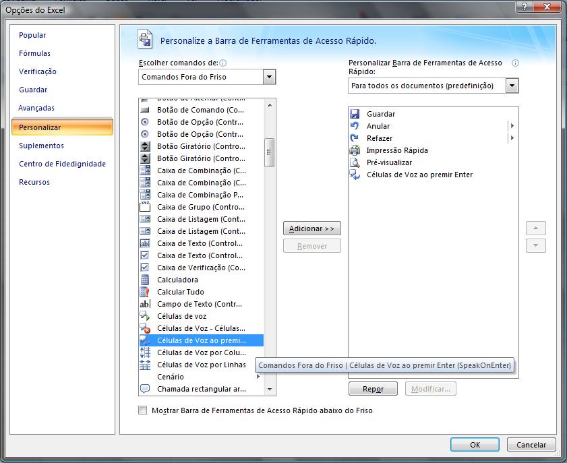
Task: Open the Popular options category
Action: coord(32,35)
